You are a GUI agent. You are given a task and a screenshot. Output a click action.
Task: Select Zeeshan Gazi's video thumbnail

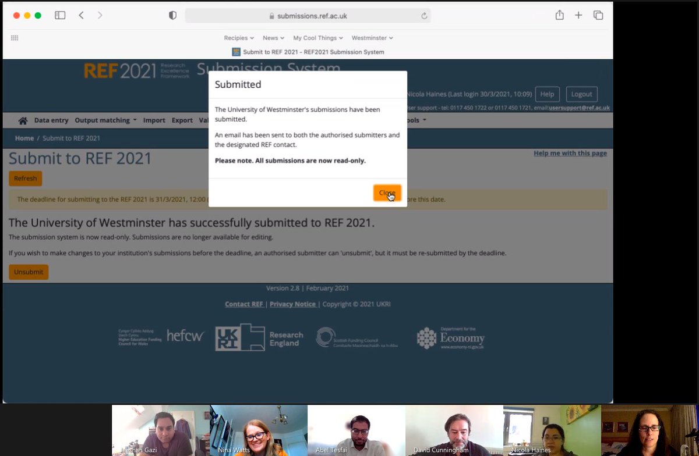pos(161,430)
